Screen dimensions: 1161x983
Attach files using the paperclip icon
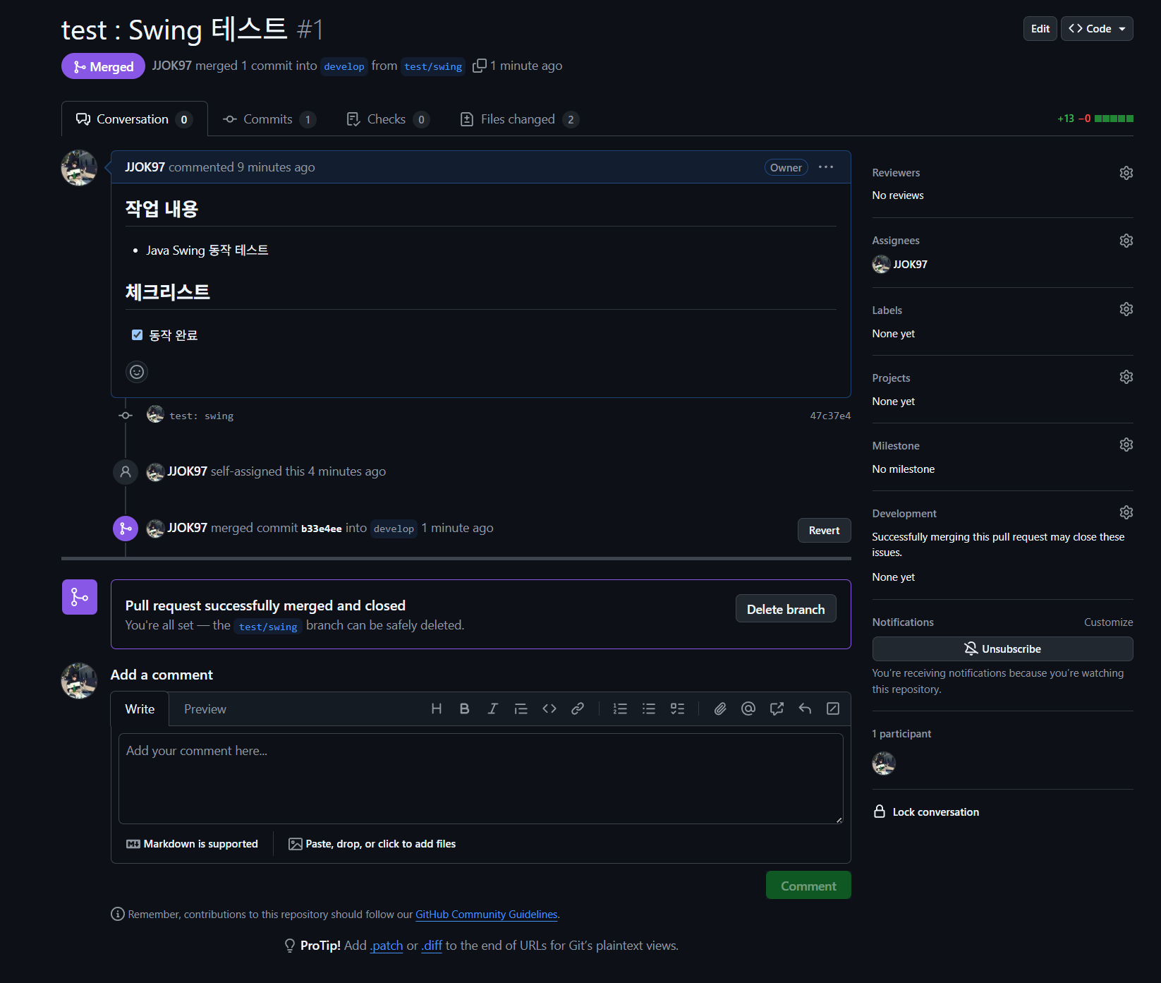pyautogui.click(x=720, y=708)
